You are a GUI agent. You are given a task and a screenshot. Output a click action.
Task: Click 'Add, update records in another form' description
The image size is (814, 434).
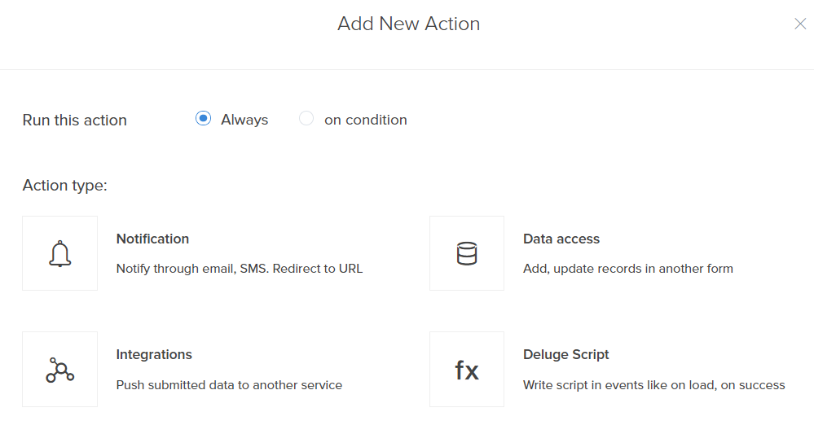click(627, 268)
